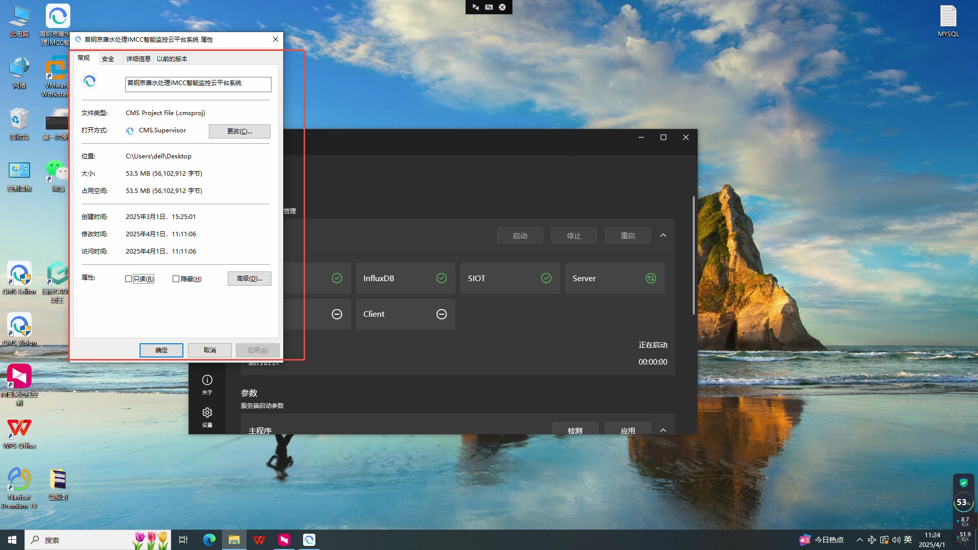Click 启动 service button
The image size is (978, 550).
click(x=520, y=236)
